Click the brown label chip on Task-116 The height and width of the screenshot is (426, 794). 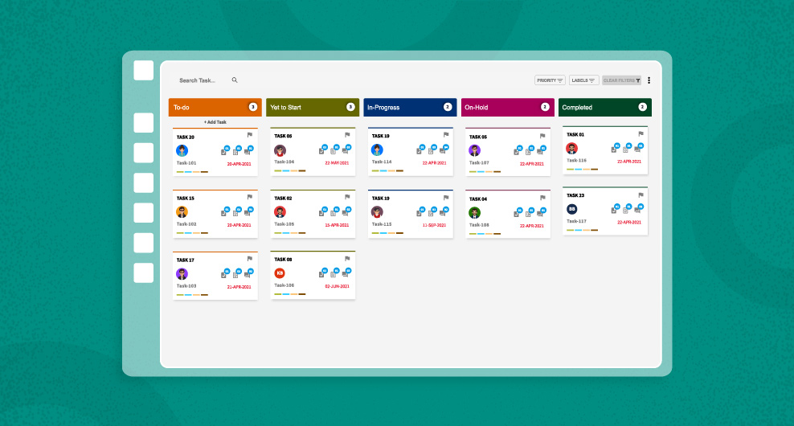pyautogui.click(x=594, y=169)
